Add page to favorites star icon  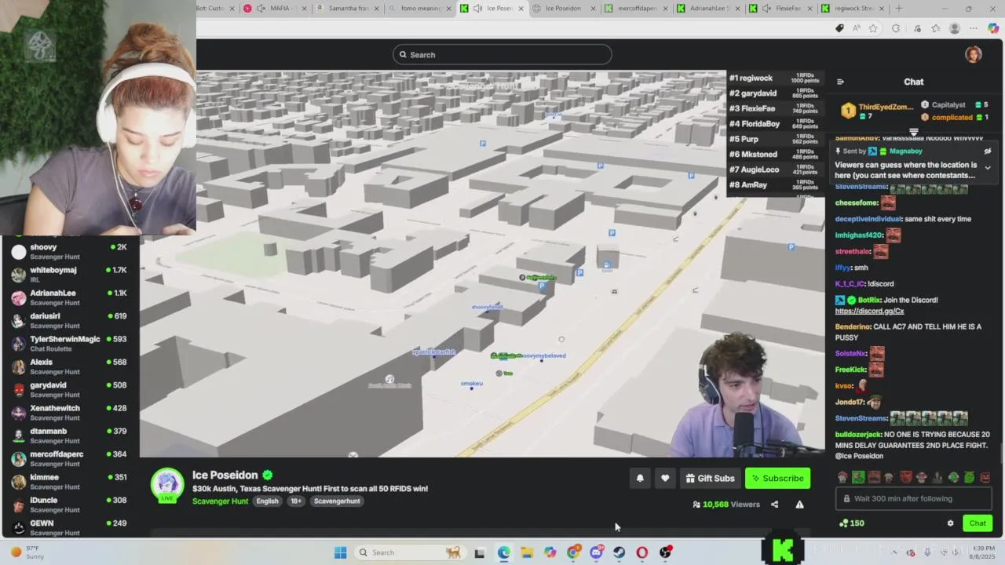point(873,28)
